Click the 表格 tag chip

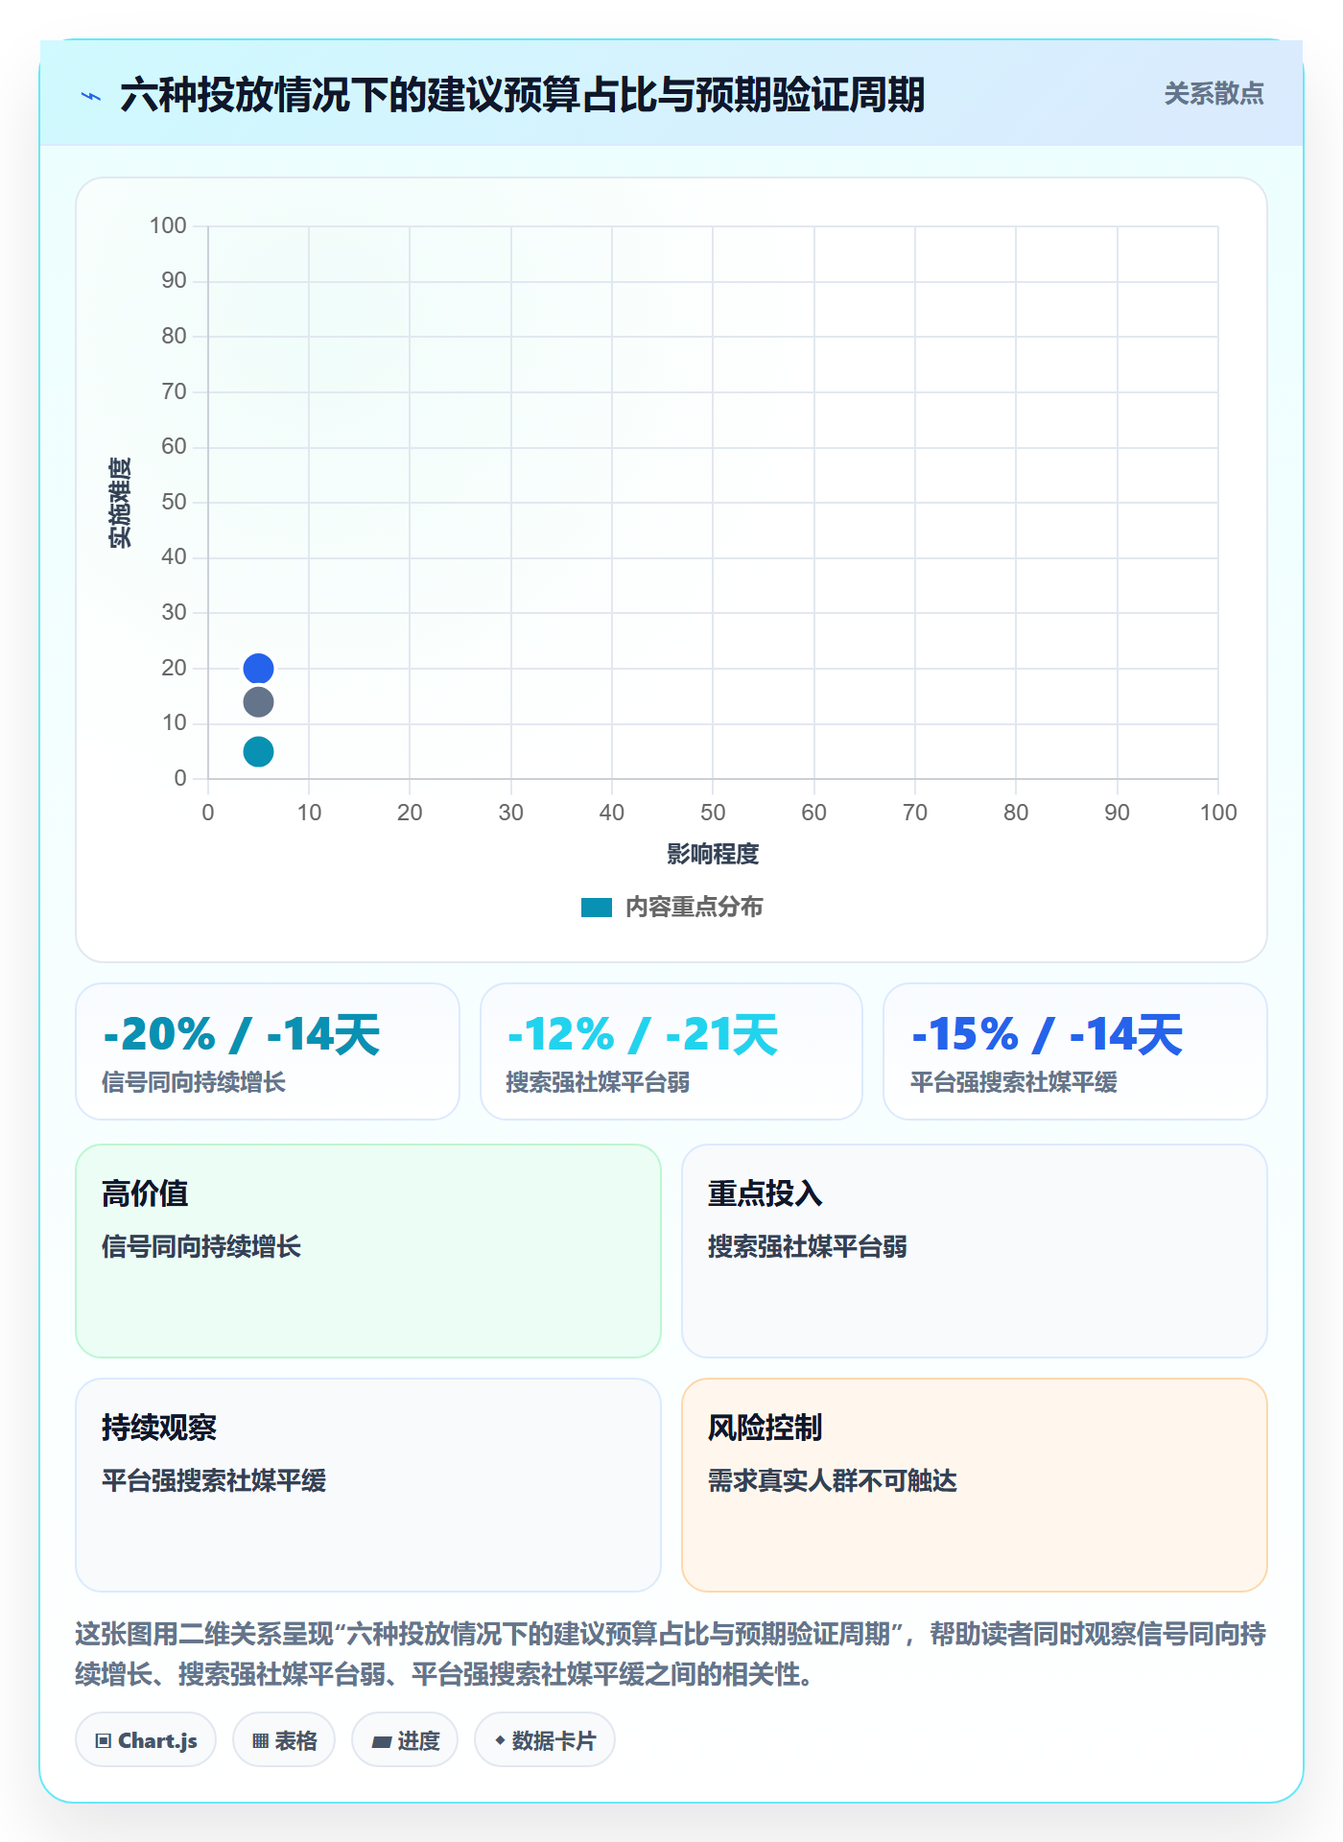[x=284, y=1740]
